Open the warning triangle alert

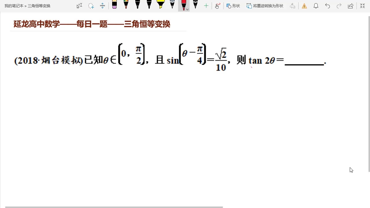click(x=304, y=6)
